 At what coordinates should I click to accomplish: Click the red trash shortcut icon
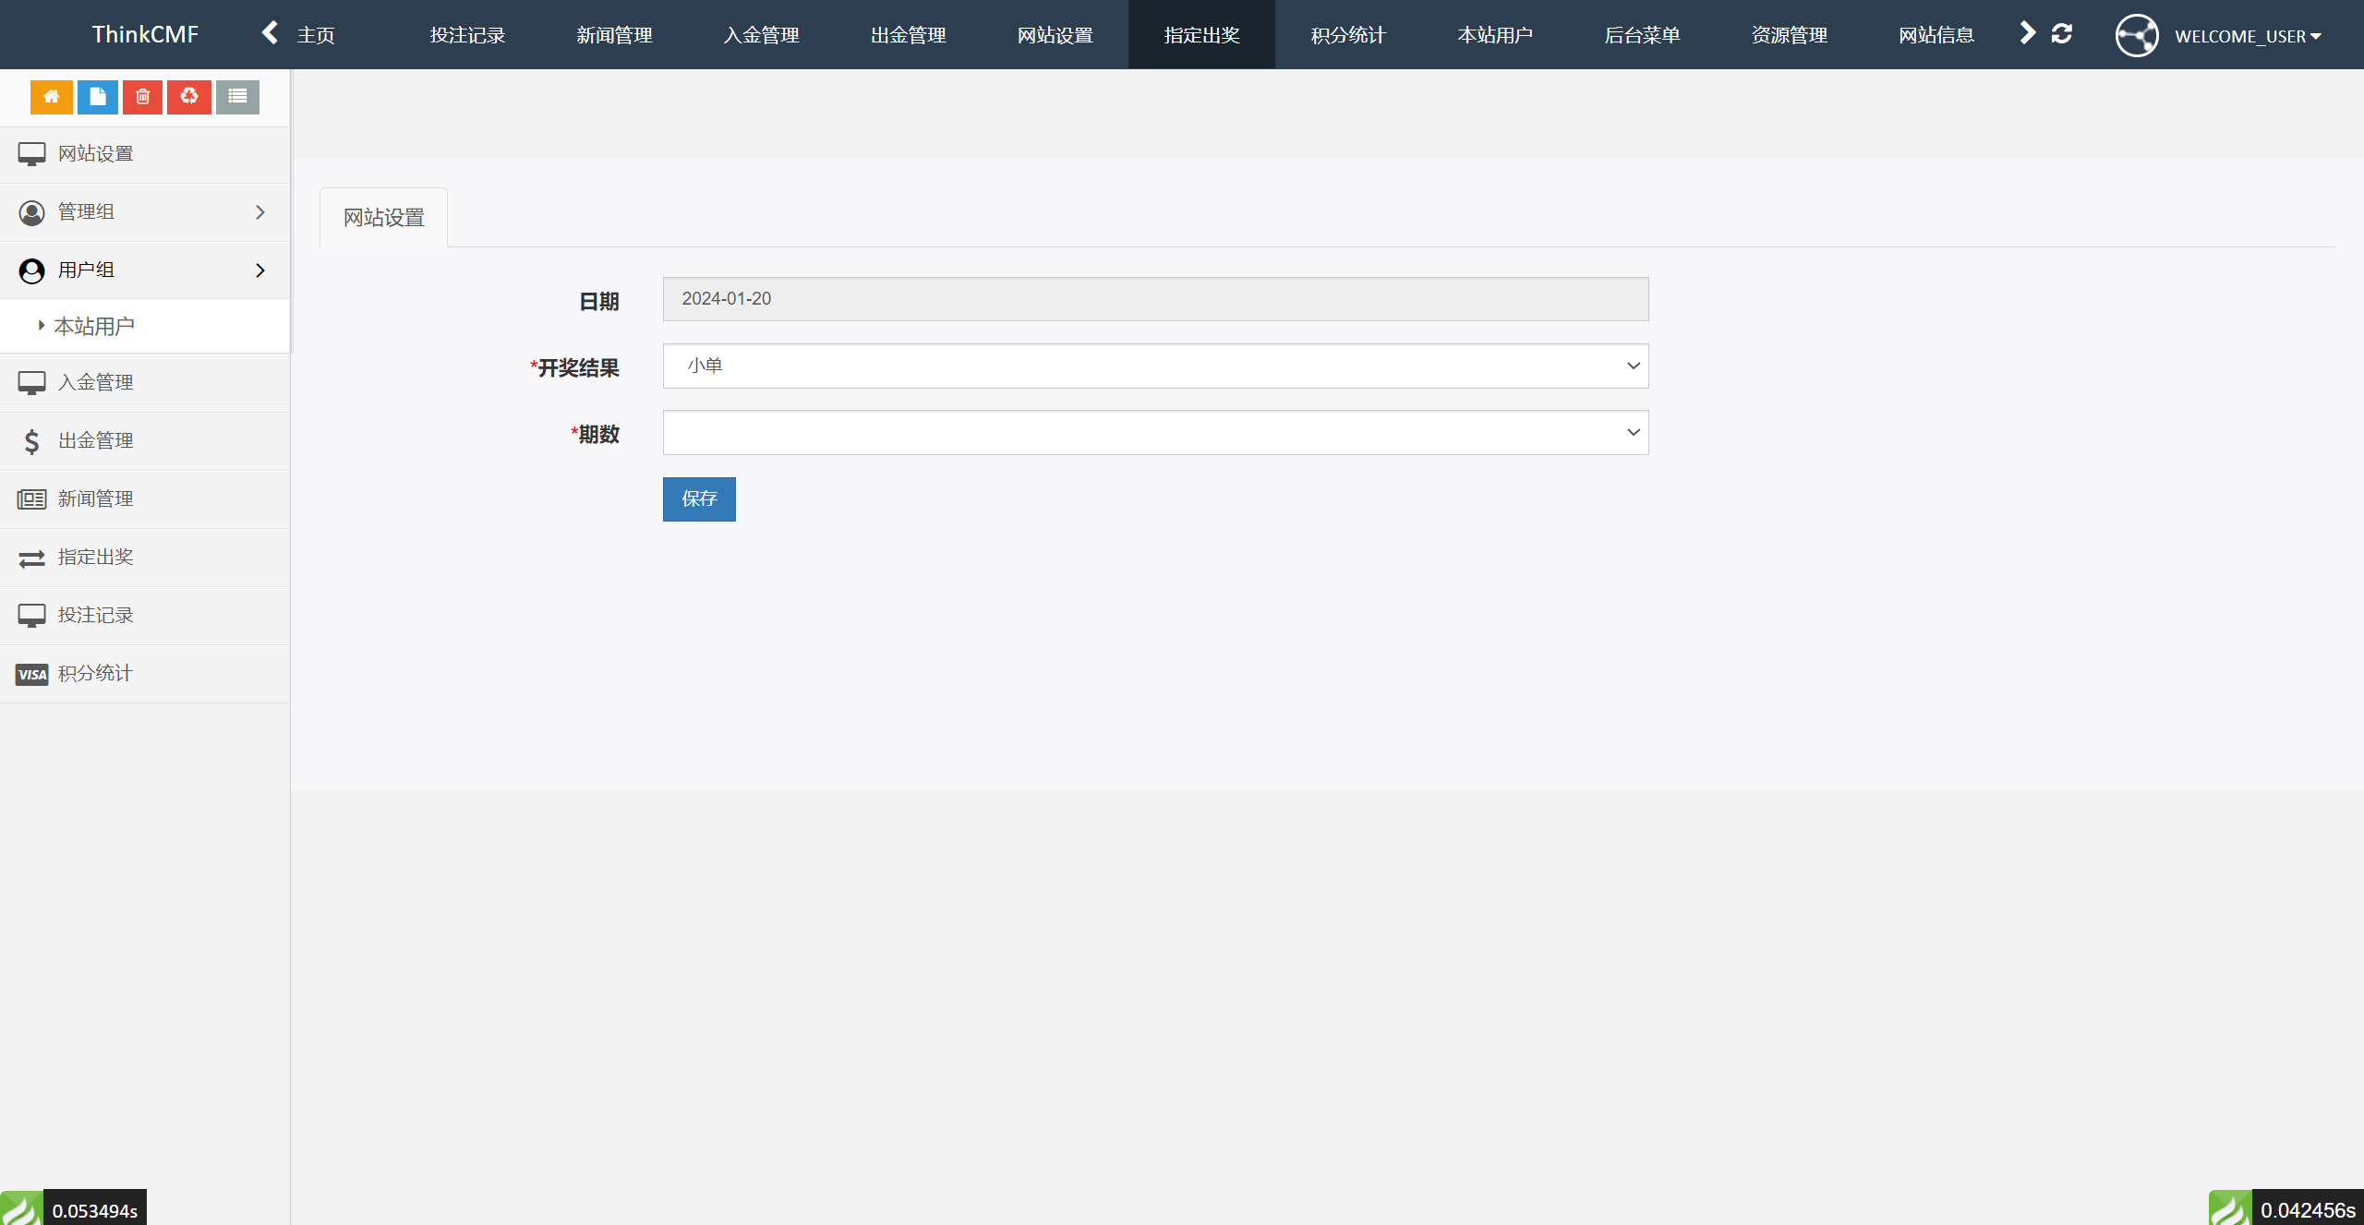point(142,97)
